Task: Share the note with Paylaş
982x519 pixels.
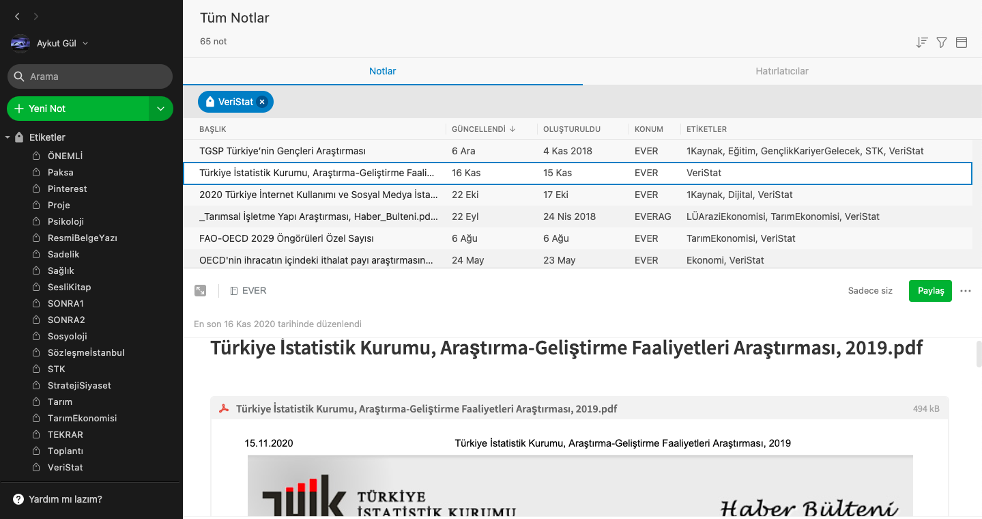Action: (930, 290)
